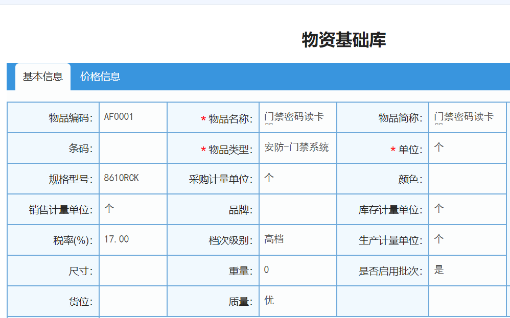This screenshot has height=318, width=510.
Task: Click the 税率(%) field showing 17.00
Action: coord(133,239)
